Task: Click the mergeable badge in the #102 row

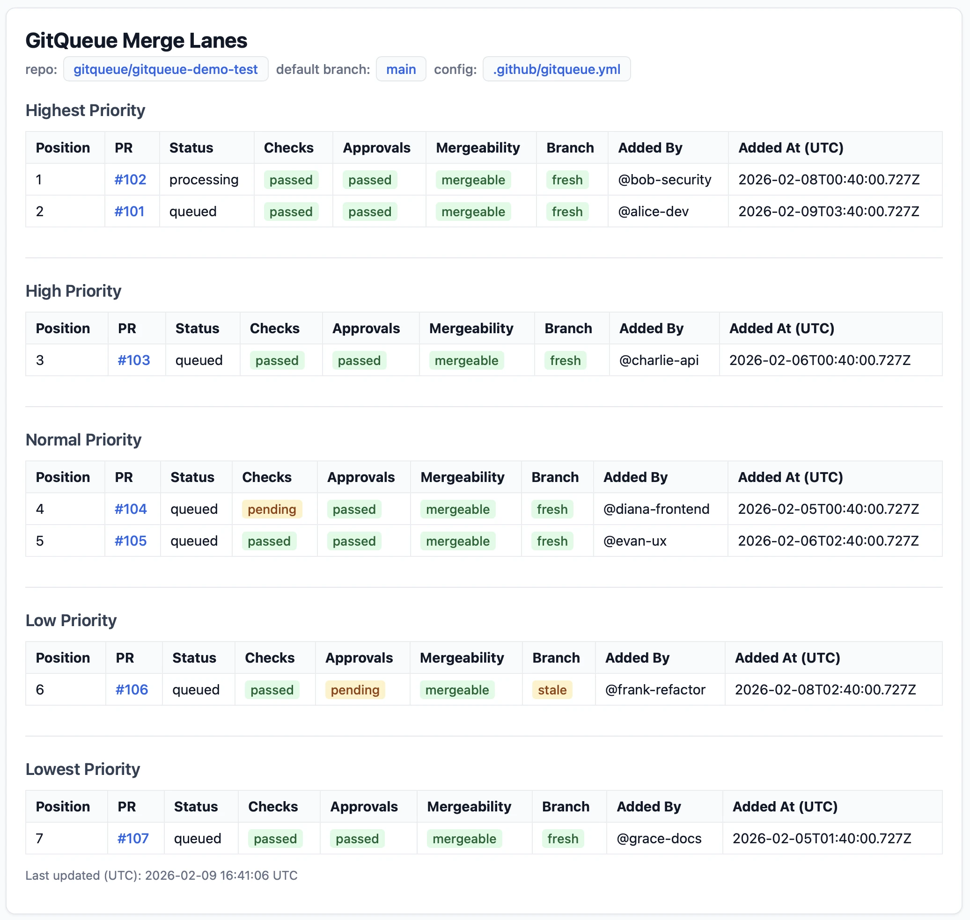Action: pyautogui.click(x=473, y=180)
